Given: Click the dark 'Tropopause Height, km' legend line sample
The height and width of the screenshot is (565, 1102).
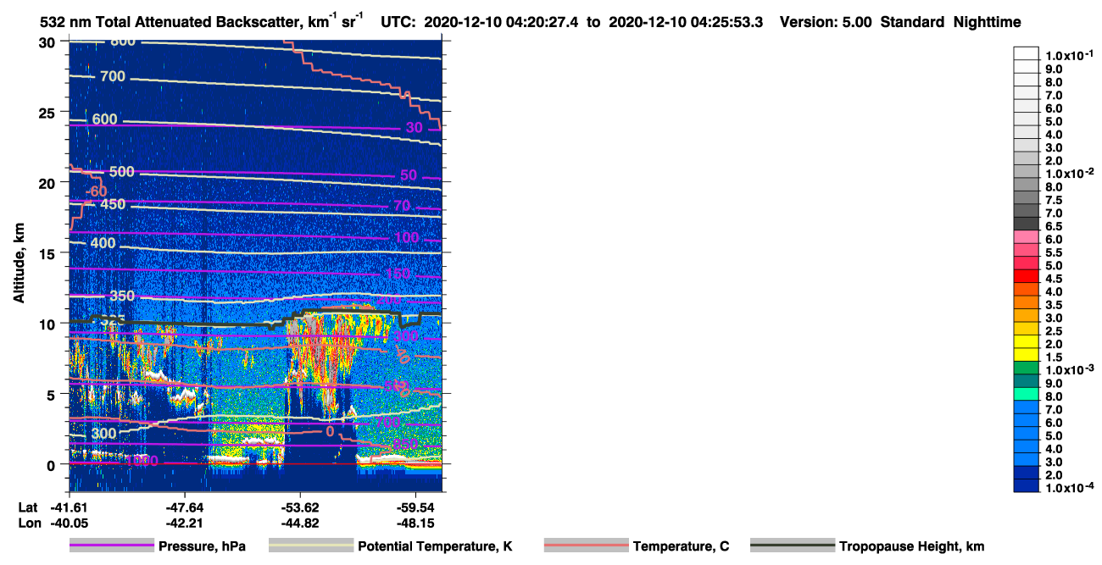Looking at the screenshot, I should (x=793, y=546).
